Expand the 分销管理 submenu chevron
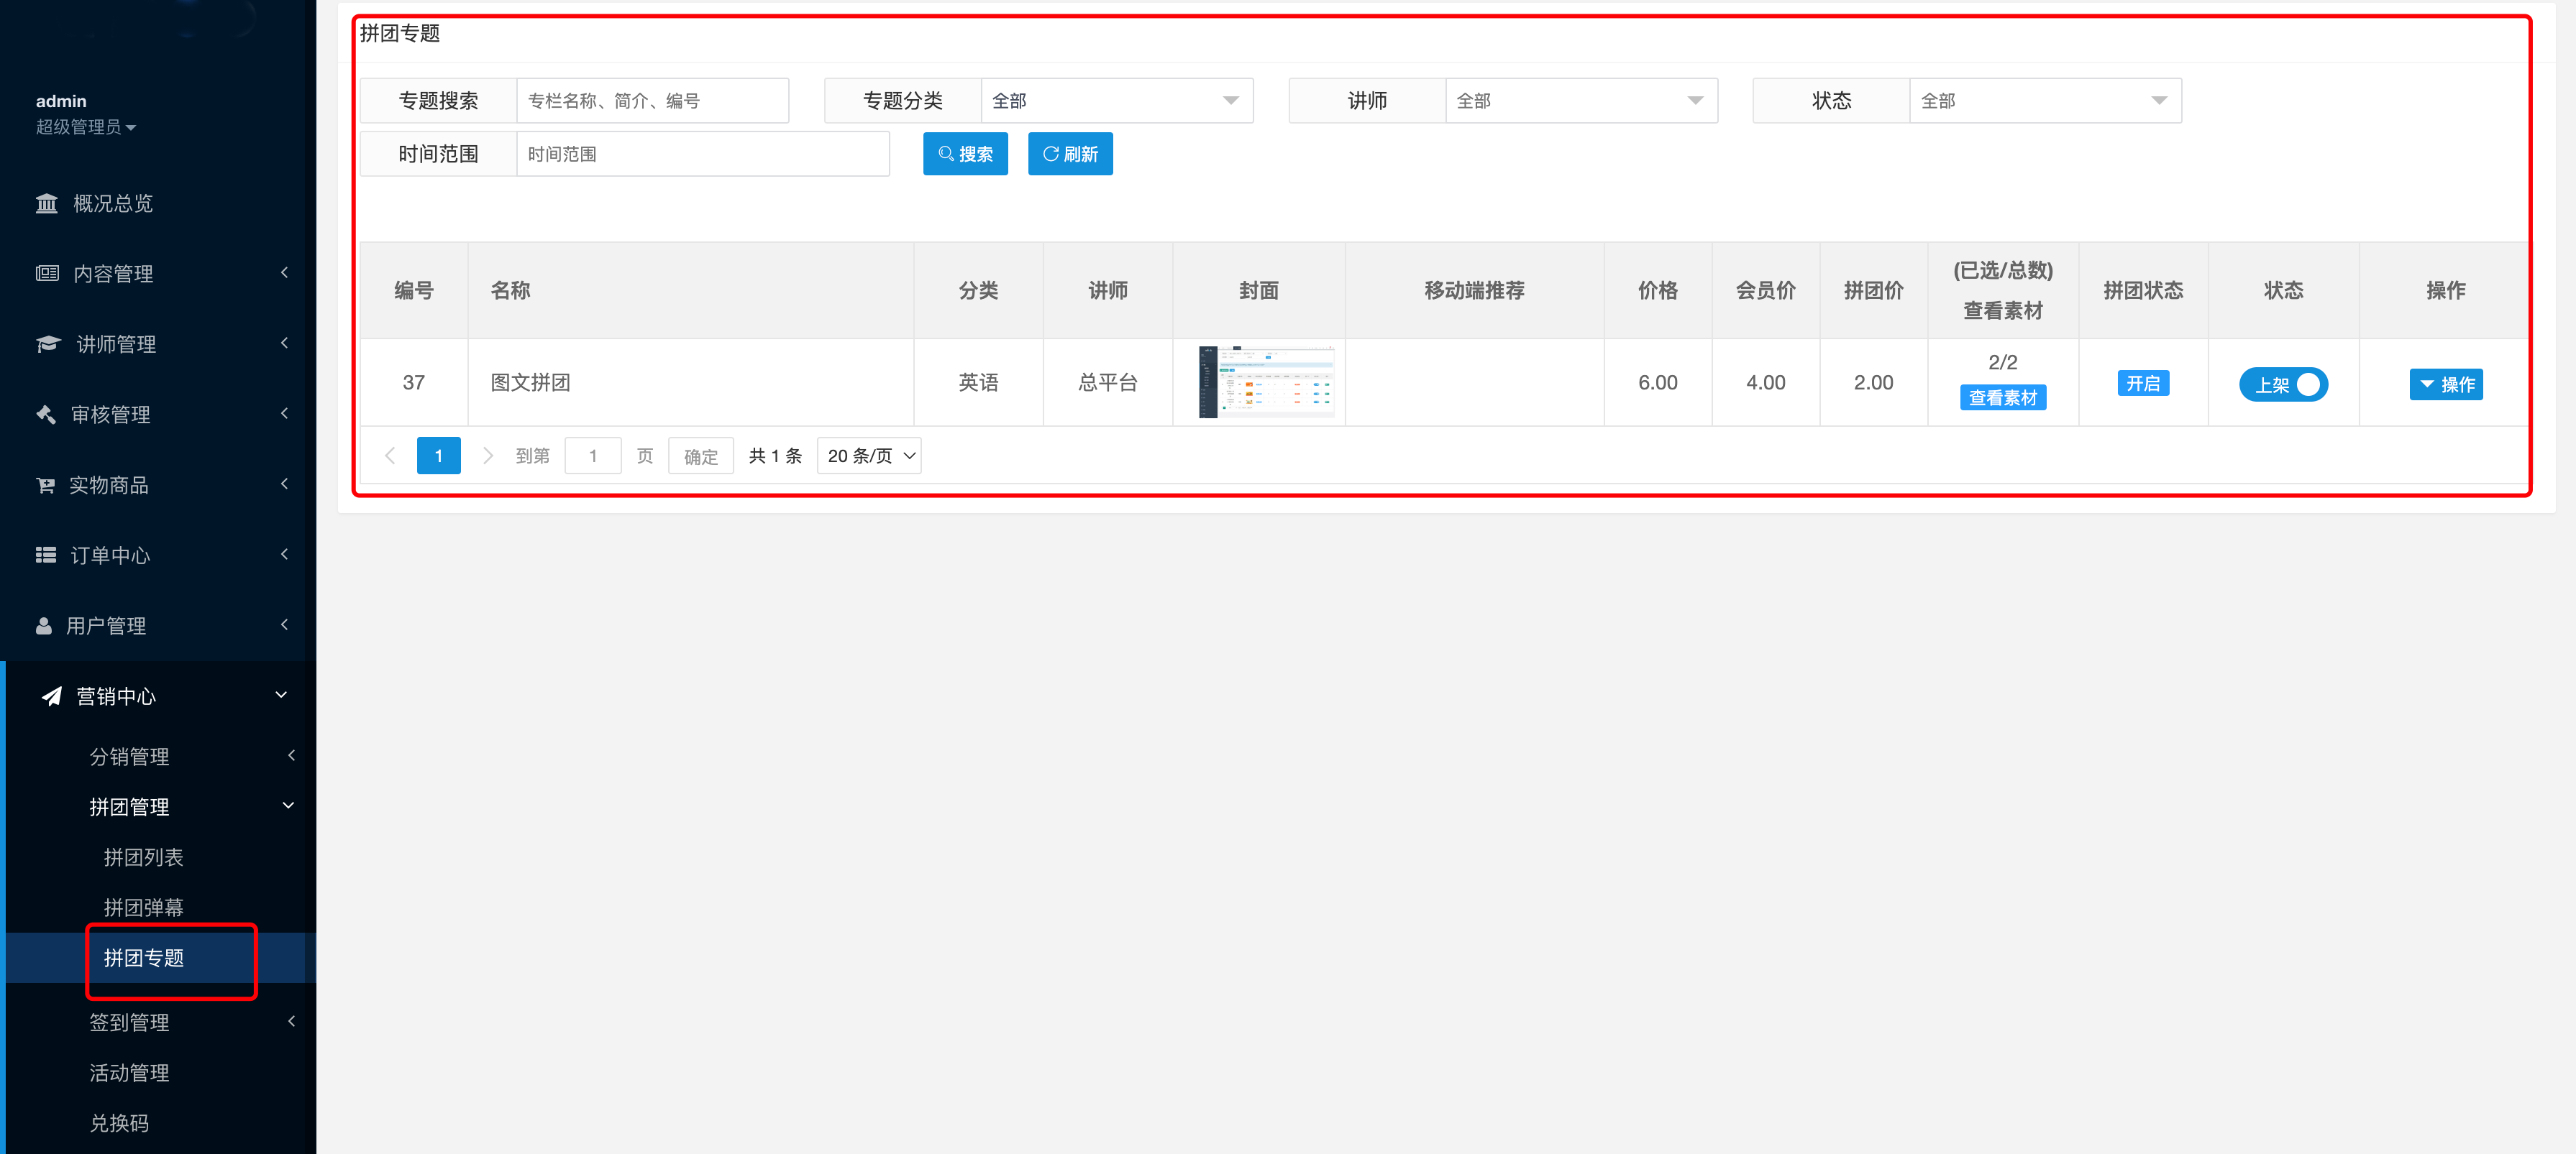Image resolution: width=2576 pixels, height=1154 pixels. 291,755
